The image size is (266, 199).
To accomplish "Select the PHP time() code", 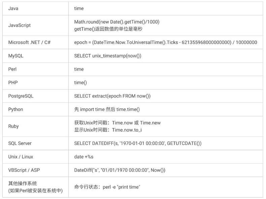I will pos(80,82).
